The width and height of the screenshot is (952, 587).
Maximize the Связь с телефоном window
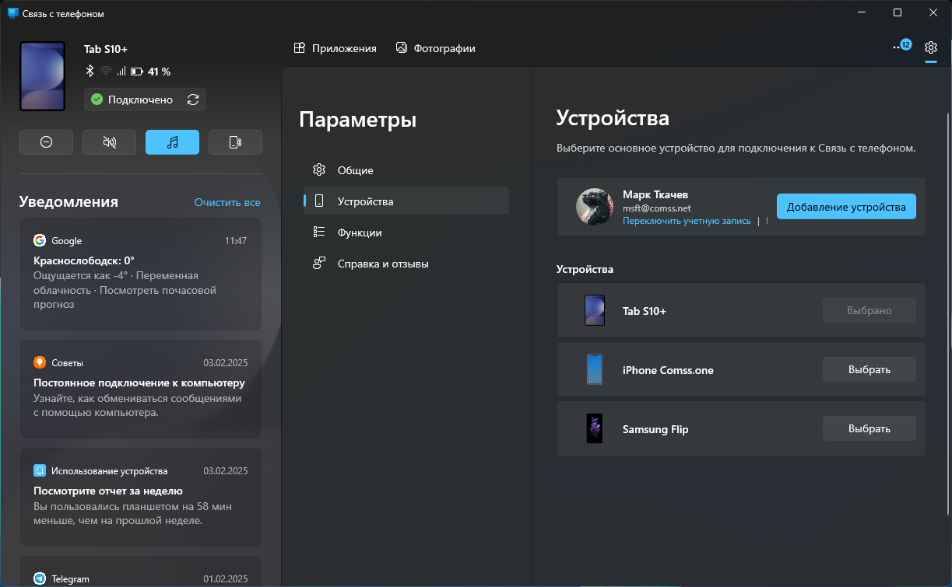click(x=898, y=13)
